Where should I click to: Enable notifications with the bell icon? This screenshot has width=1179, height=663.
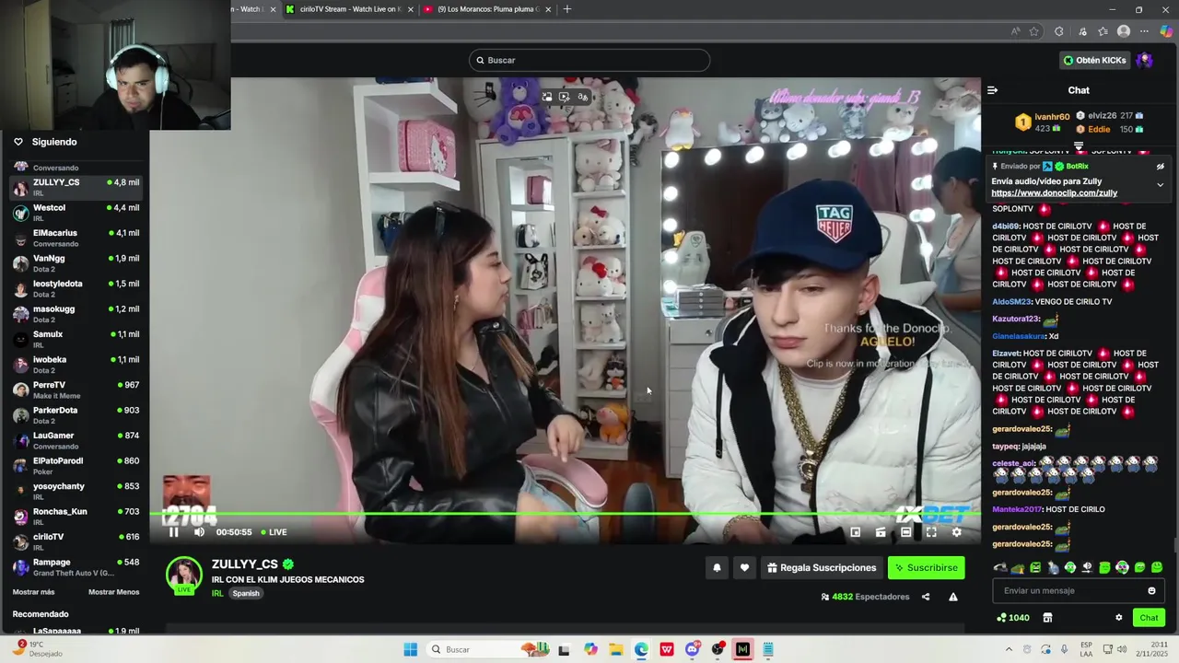point(717,568)
